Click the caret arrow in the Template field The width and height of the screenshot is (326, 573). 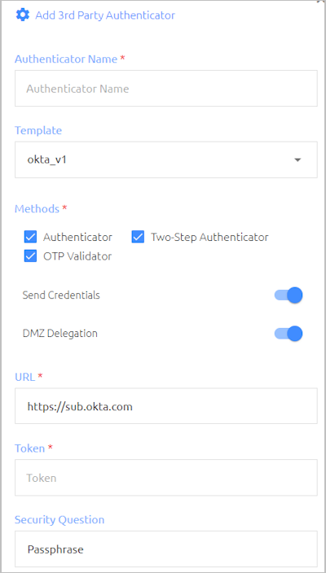[x=297, y=160]
